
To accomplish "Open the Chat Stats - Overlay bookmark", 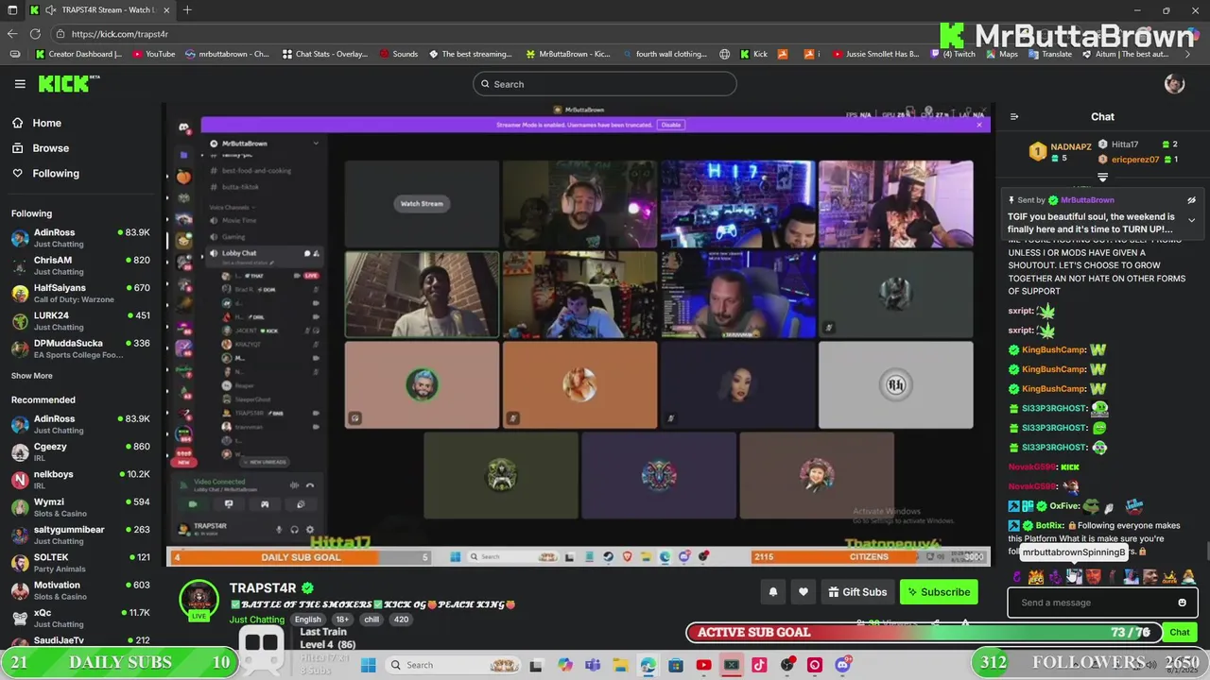I will tap(325, 54).
